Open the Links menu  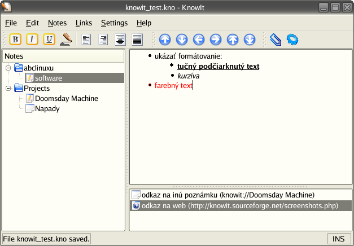[x=84, y=23]
